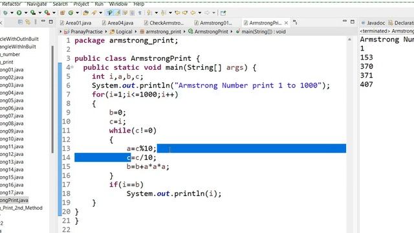Click the Forward navigation arrow icon
This screenshot has width=414, height=233.
[x=207, y=13]
